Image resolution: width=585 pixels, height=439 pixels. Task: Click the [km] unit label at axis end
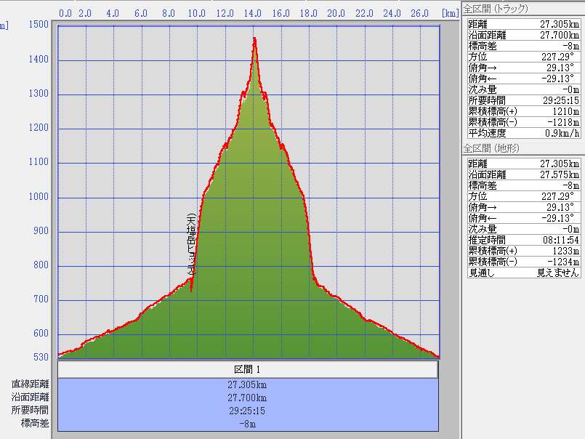tap(450, 13)
